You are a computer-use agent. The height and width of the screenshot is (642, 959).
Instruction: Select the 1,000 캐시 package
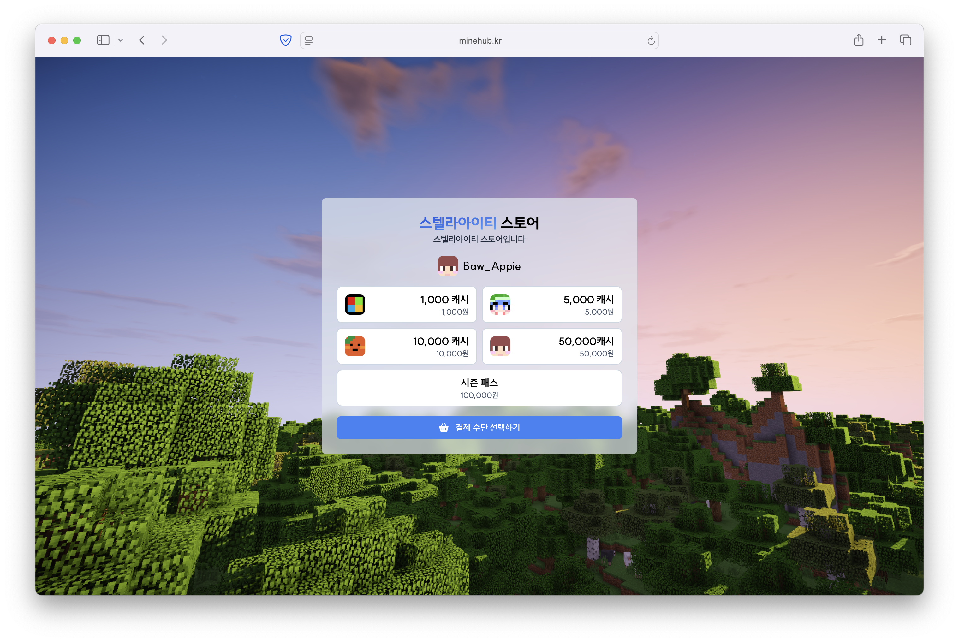click(x=407, y=305)
